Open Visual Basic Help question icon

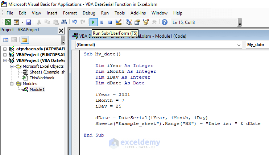(x=165, y=22)
